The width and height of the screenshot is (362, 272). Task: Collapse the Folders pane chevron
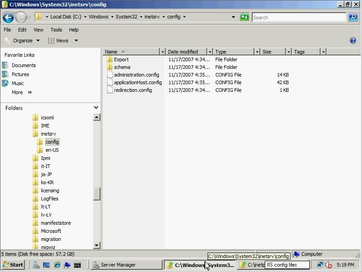[x=96, y=108]
